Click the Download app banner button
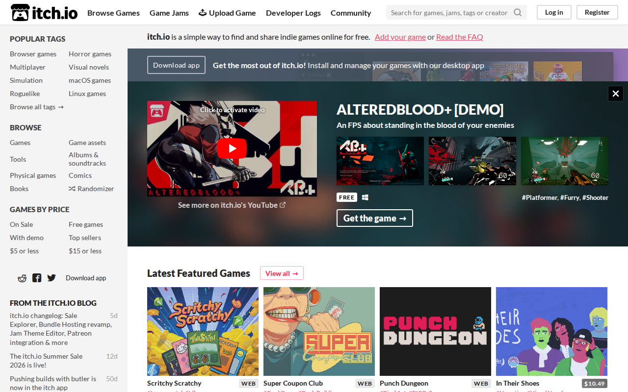Viewport: 628px width, 392px height. point(176,65)
